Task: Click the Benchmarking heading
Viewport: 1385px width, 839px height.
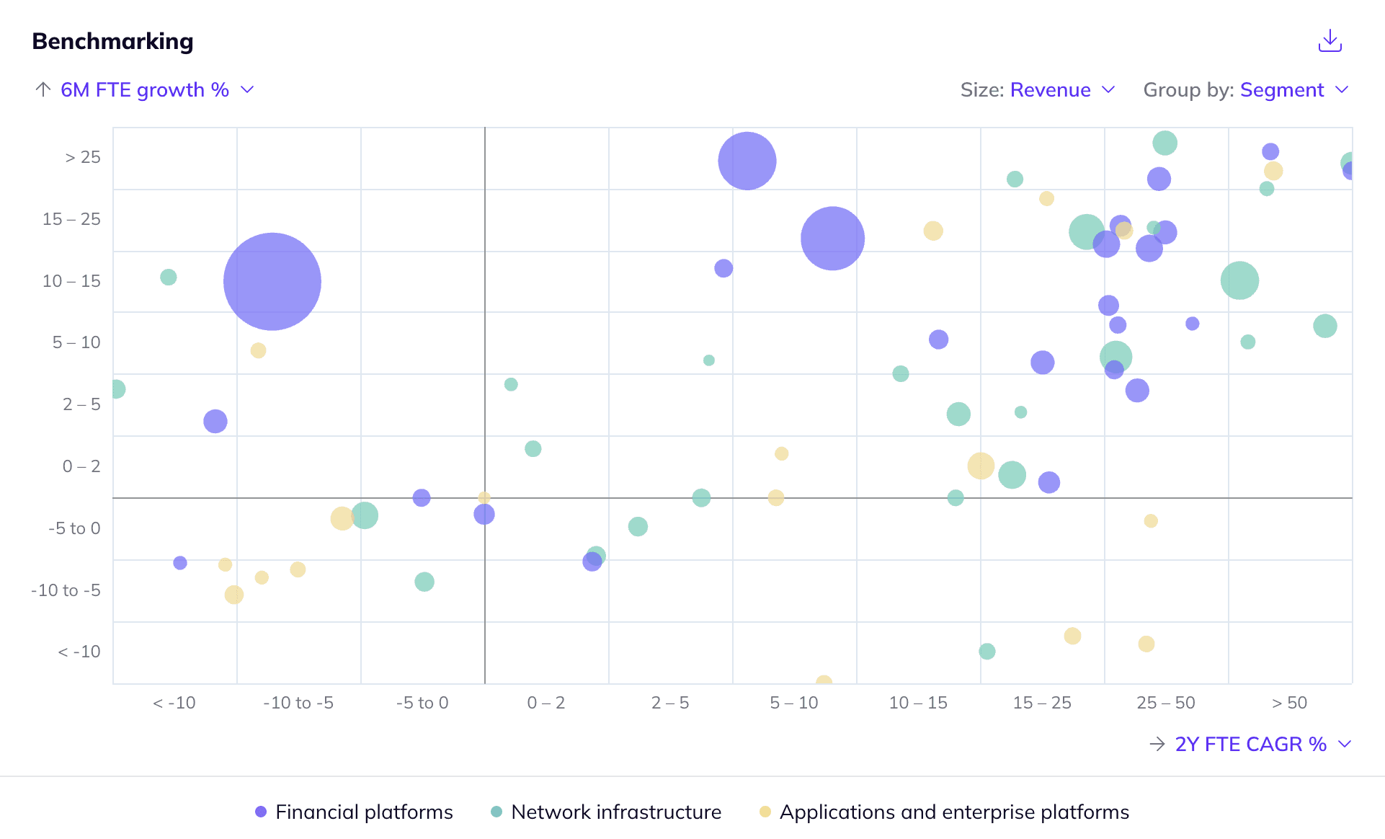Action: point(113,41)
